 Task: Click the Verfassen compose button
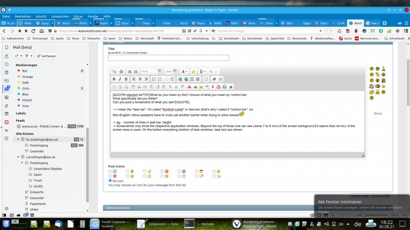click(x=46, y=56)
